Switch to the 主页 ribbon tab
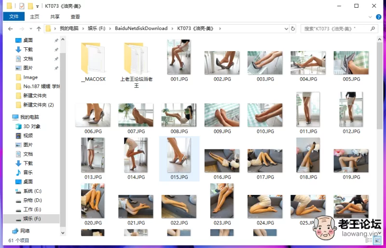The width and height of the screenshot is (386, 248). coord(34,16)
